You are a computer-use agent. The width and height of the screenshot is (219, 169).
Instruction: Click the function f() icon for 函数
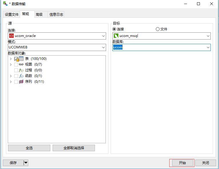(x=21, y=76)
